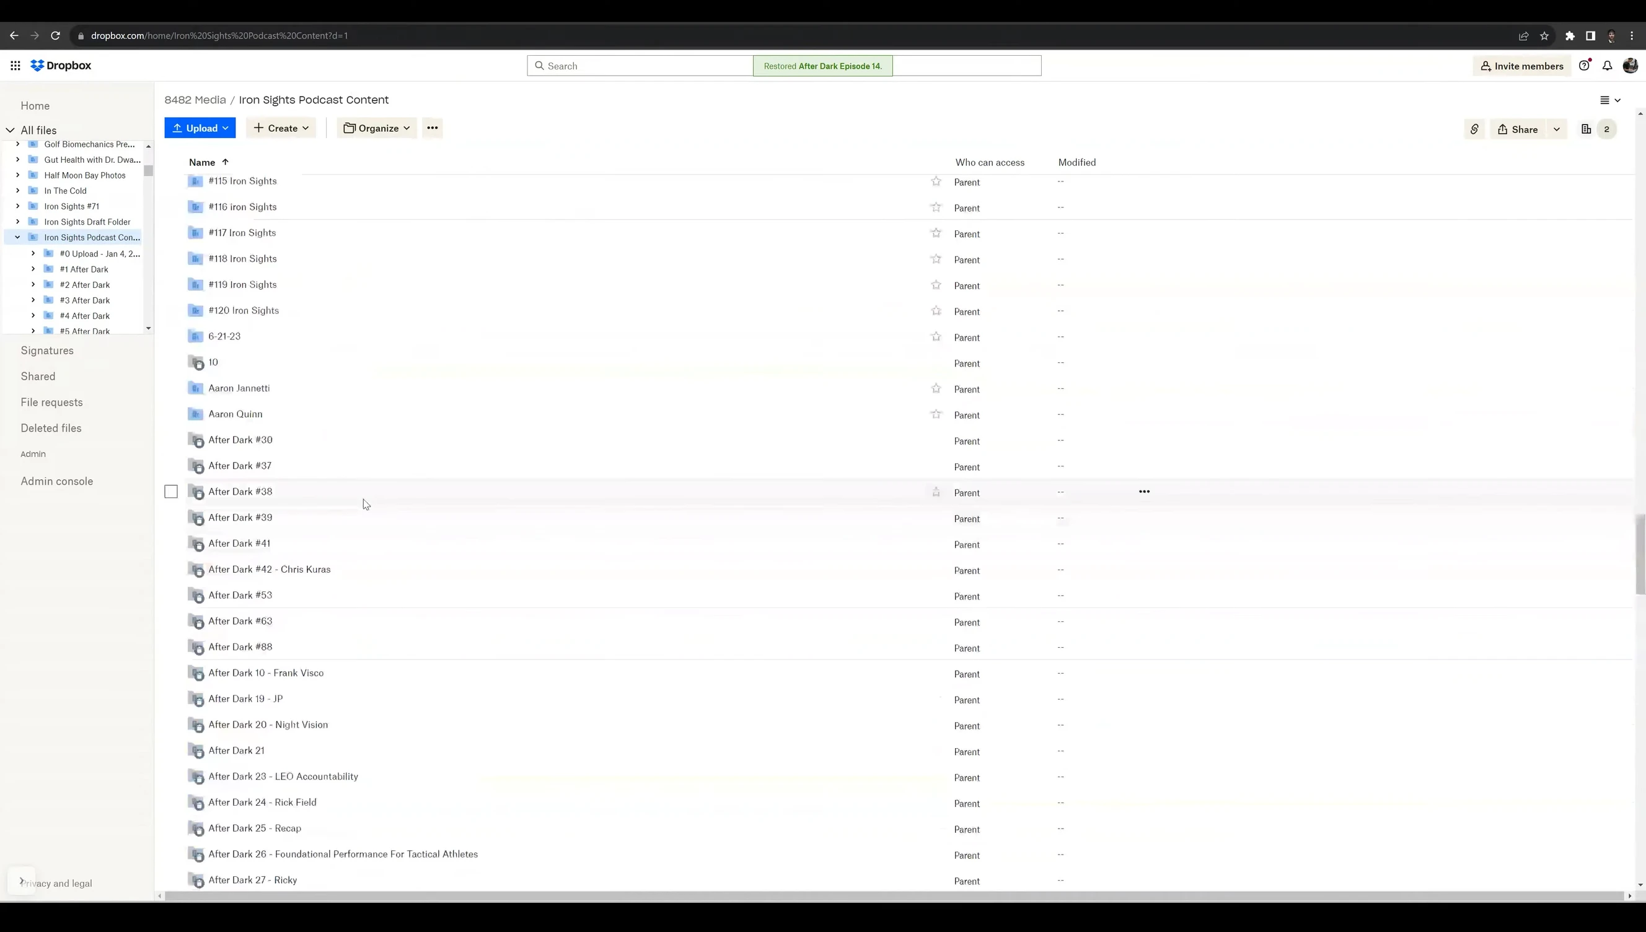Sort by the Name column header
Screen dimensions: 1646x932
[202, 163]
